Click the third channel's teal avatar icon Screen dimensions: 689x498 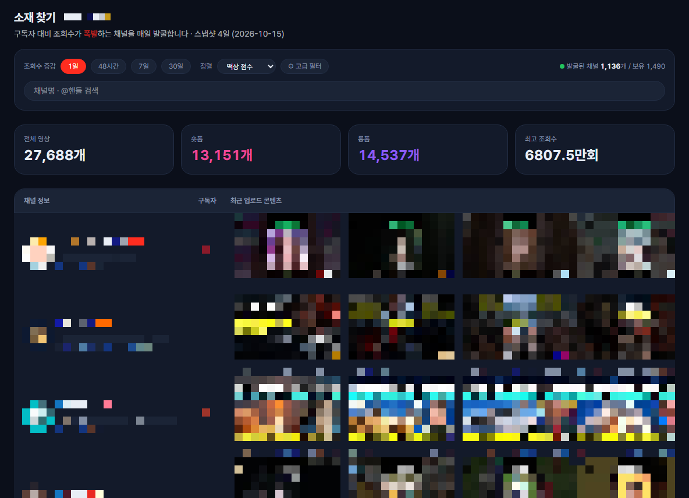click(38, 417)
